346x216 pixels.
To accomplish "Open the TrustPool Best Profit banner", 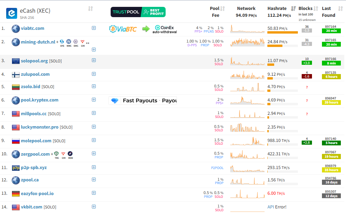I will click(138, 12).
